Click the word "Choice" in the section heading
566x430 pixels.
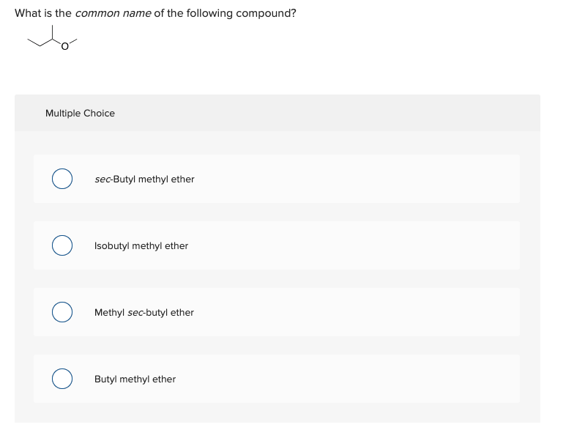point(99,114)
